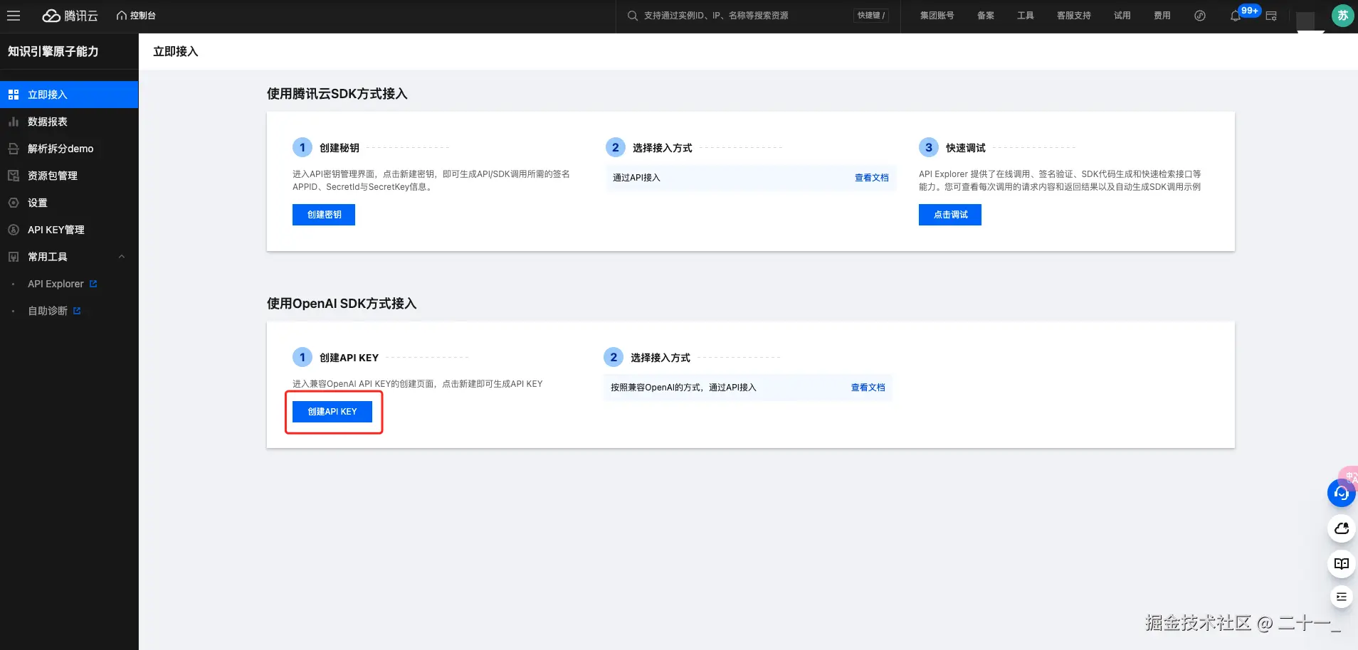Click the 使用腾讯云SDK方式接入 heading
The image size is (1358, 650).
[x=337, y=94]
